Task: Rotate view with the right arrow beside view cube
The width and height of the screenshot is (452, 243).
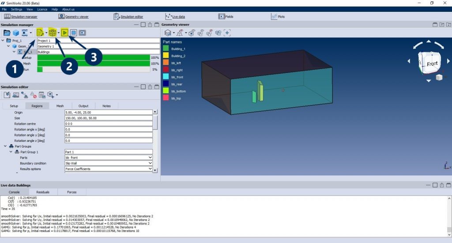Action: tap(448, 61)
